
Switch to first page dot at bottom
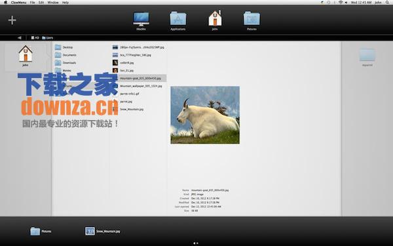pos(195,243)
